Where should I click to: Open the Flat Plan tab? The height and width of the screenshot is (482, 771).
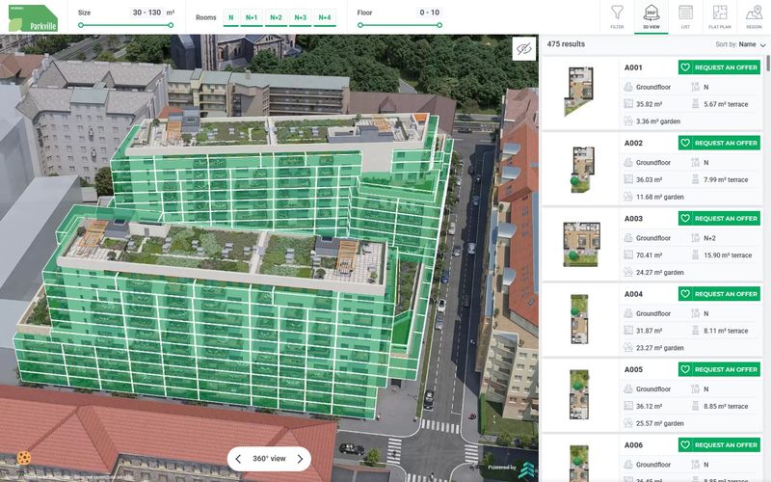click(719, 16)
